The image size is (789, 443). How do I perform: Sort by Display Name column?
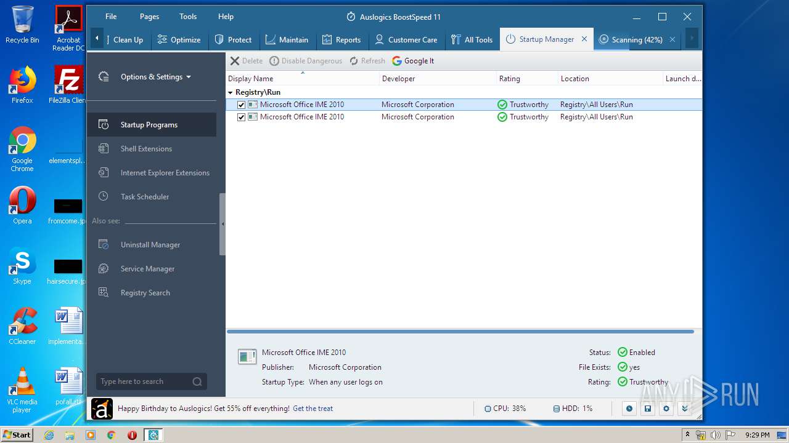point(302,78)
